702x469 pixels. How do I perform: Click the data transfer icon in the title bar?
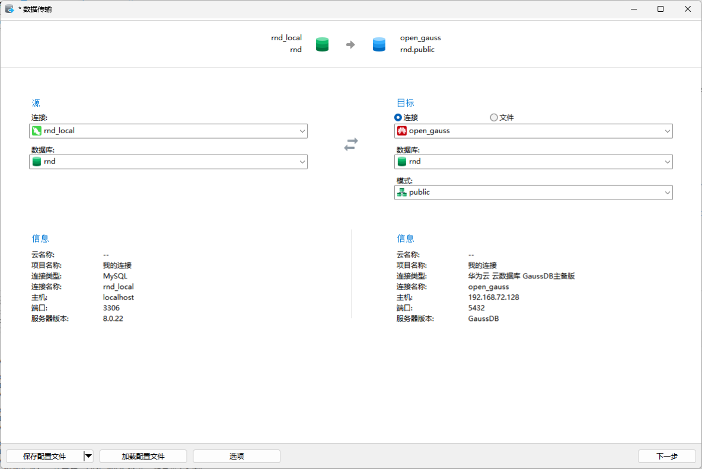pos(8,9)
